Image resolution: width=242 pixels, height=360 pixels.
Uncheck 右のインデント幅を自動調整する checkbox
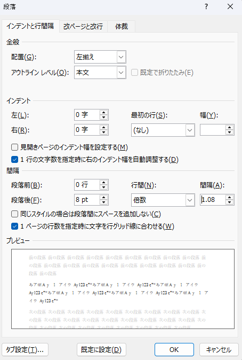coord(15,159)
